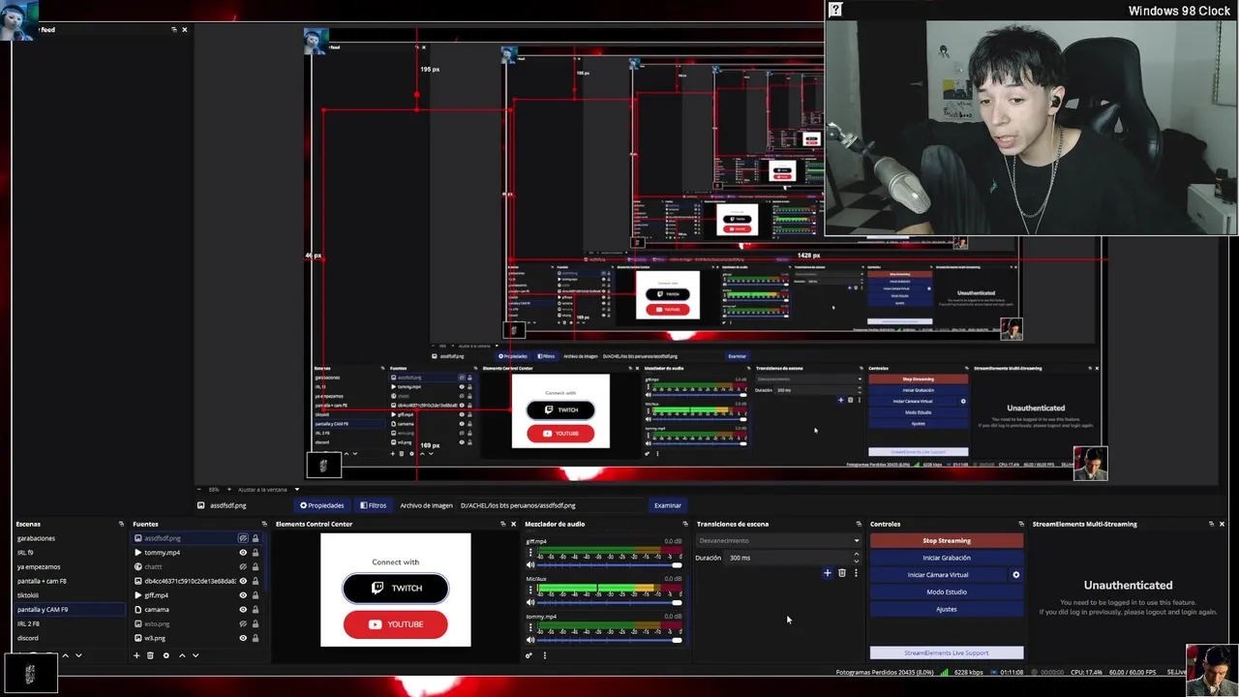
Task: Open StreamElements Live Support
Action: click(x=947, y=652)
